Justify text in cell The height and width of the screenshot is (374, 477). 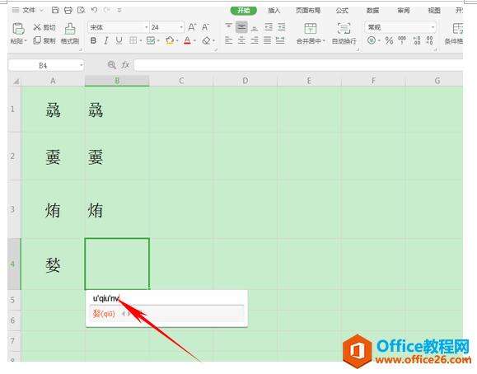point(268,40)
